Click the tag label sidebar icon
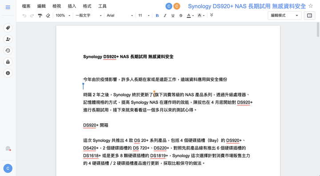Image resolution: width=320 pixels, height=176 pixels. 8,28
